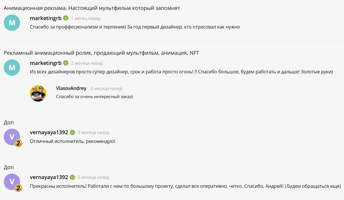Open VlasovAndrey's profile photo thumbnail

(x=38, y=93)
